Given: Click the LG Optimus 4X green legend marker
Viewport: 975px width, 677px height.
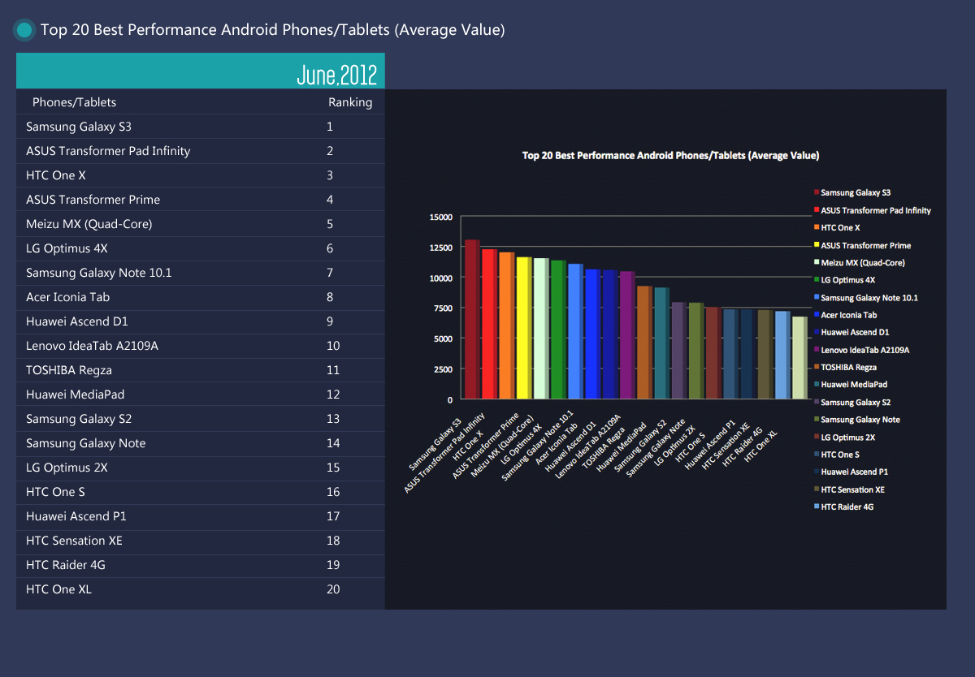Looking at the screenshot, I should [x=816, y=280].
